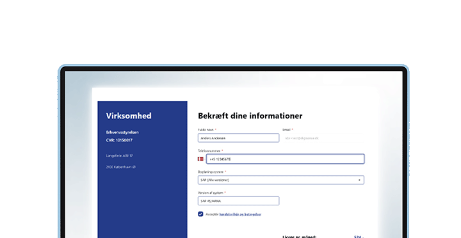The height and width of the screenshot is (238, 461).
Task: Click the full name field with Anders Andersen
Action: [x=238, y=138]
